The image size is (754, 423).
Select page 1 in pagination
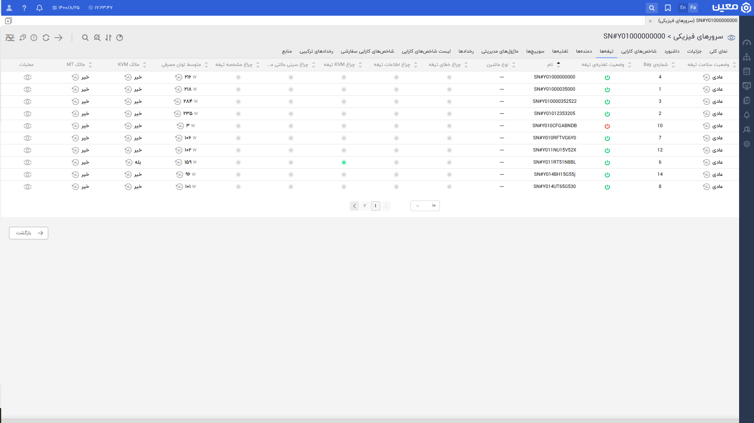375,206
